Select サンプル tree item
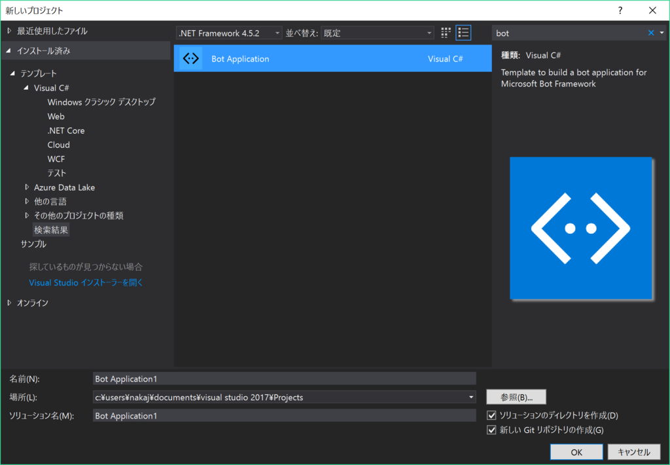The image size is (670, 465). pos(33,244)
